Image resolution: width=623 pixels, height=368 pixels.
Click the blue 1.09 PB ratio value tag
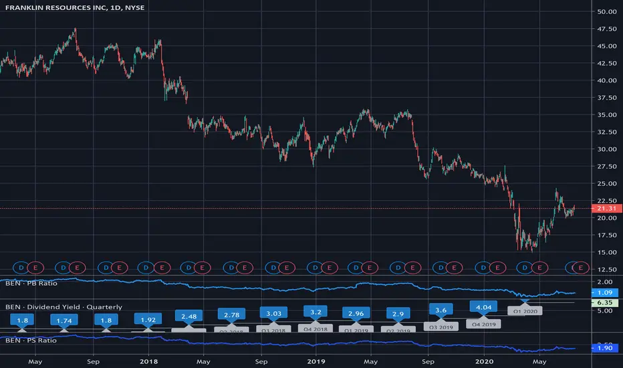point(605,292)
